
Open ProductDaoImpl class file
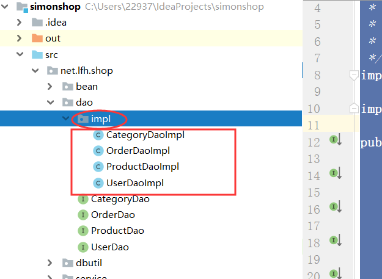click(143, 167)
